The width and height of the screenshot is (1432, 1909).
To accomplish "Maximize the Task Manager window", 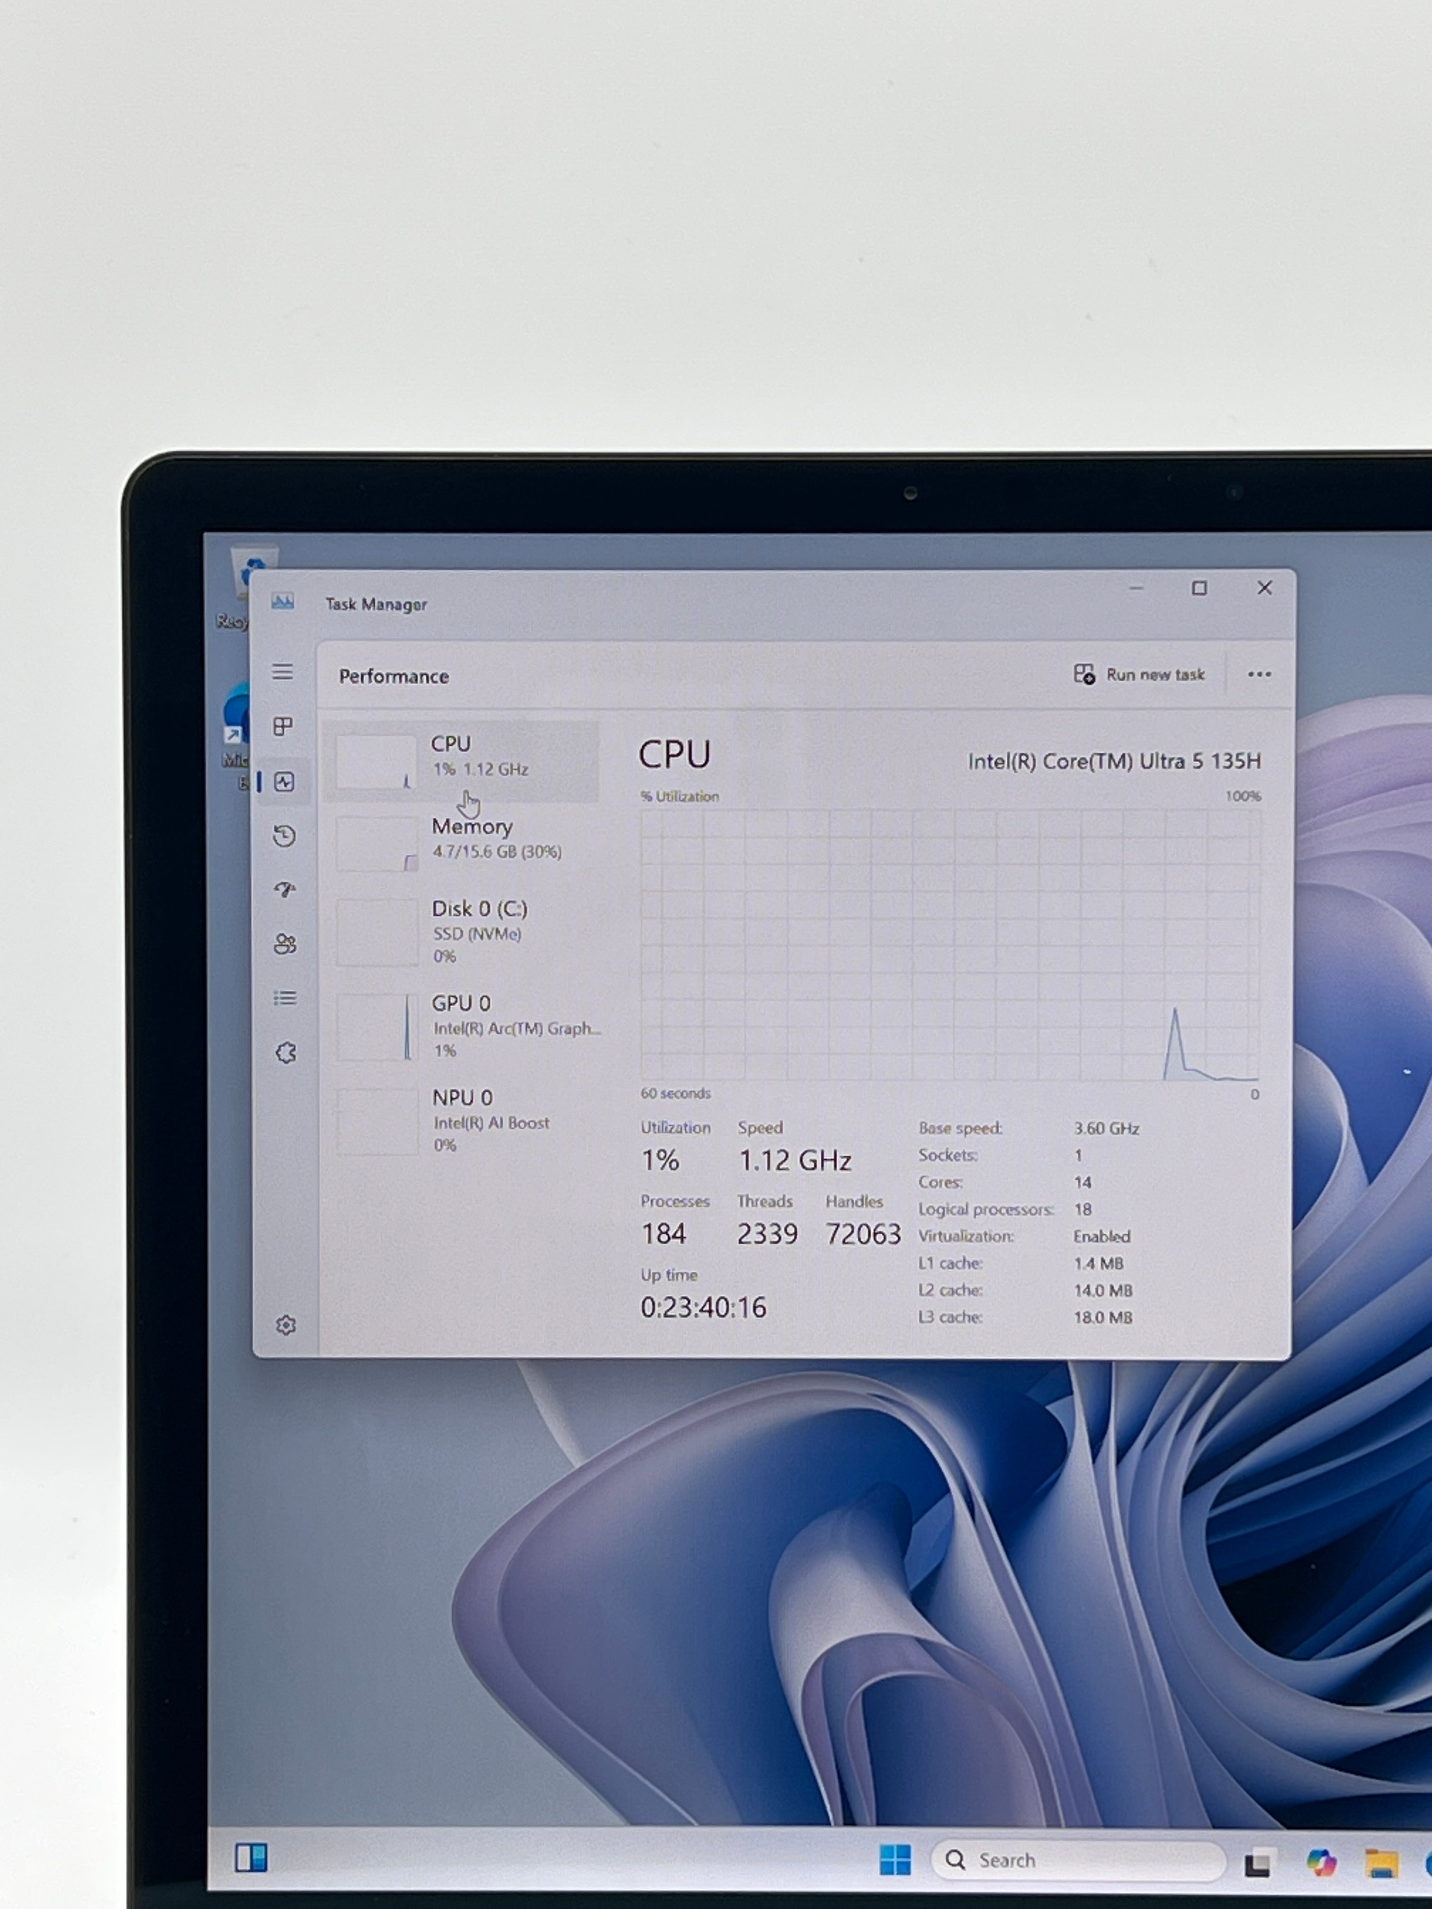I will (x=1199, y=588).
